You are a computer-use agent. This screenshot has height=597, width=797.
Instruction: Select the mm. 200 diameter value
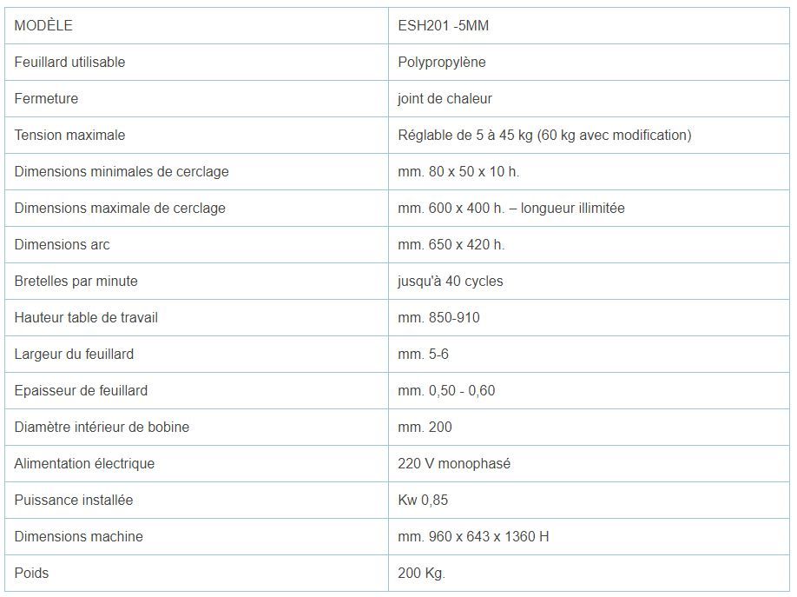(425, 428)
